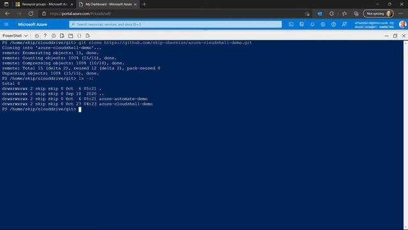Viewport: 408px width, 230px height.
Task: Minimize the Cloud Shell pane
Action: tap(387, 36)
